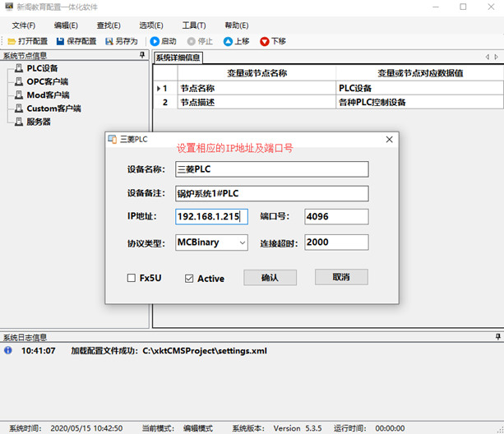Pin the 系统日志信息 panel
Image resolution: width=504 pixels, height=434 pixels.
[x=498, y=337]
